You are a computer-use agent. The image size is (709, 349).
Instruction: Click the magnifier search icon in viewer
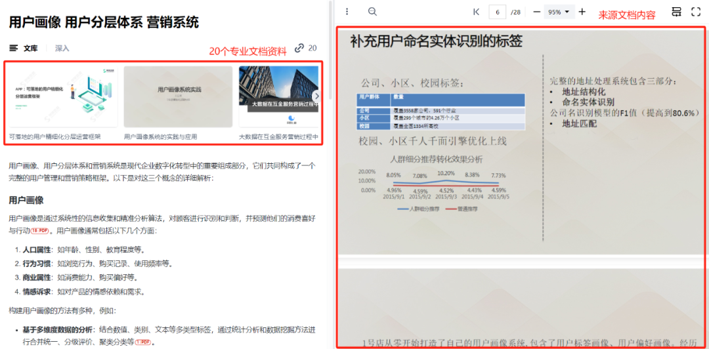[372, 12]
